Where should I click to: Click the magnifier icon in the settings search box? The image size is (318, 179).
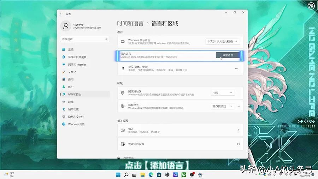point(106,39)
